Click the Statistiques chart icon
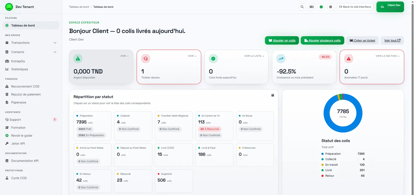Screen dimensions: 414x195 [x=7, y=69]
